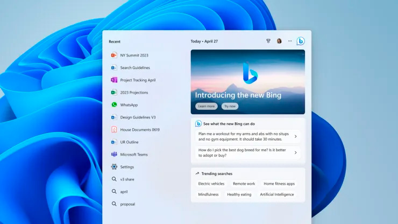Click the search icon beside proposal
Viewport: 398px width, 224px height.
coord(114,204)
